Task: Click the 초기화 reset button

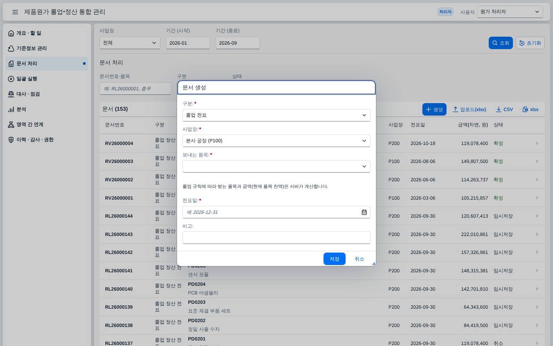Action: (x=530, y=43)
